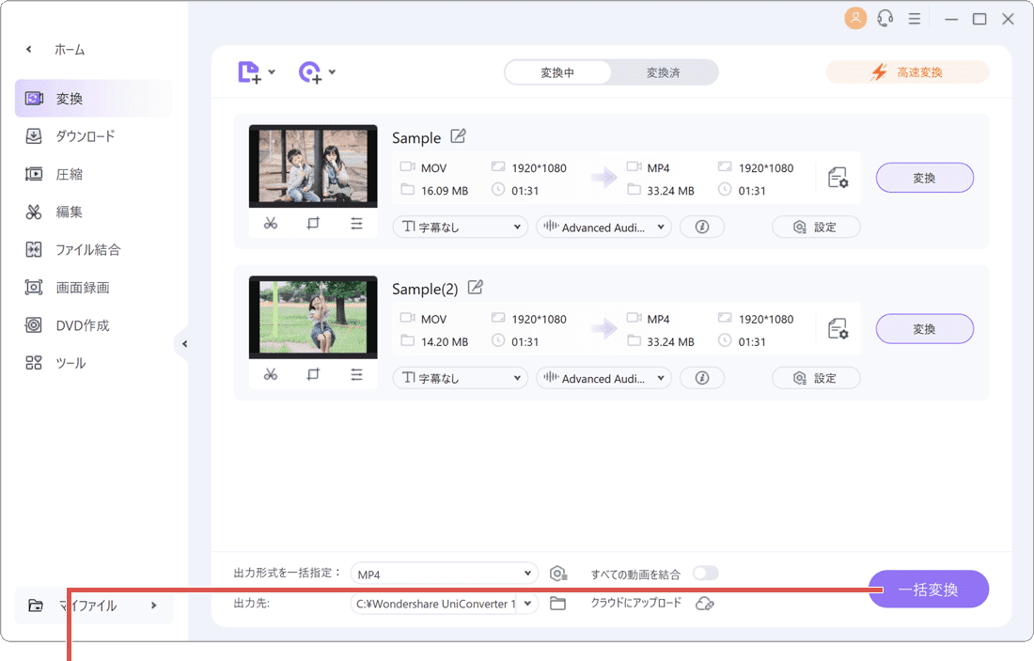Click the 一括変換 batch convert button

pos(928,589)
